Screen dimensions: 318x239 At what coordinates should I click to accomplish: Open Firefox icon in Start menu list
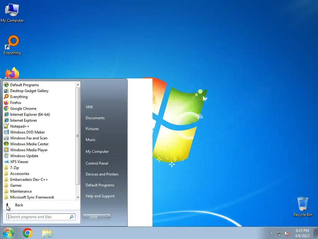[x=6, y=102]
